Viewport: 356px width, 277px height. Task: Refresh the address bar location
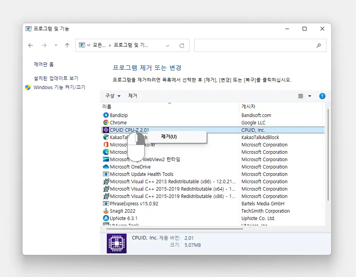[x=182, y=45]
